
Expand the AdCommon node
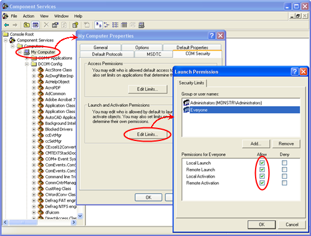[x=34, y=94]
